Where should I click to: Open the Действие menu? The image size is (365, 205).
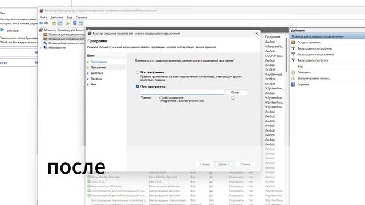coord(57,17)
